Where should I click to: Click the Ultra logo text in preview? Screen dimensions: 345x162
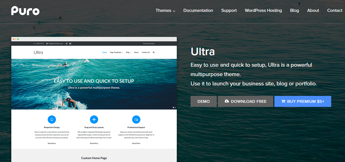click(38, 52)
